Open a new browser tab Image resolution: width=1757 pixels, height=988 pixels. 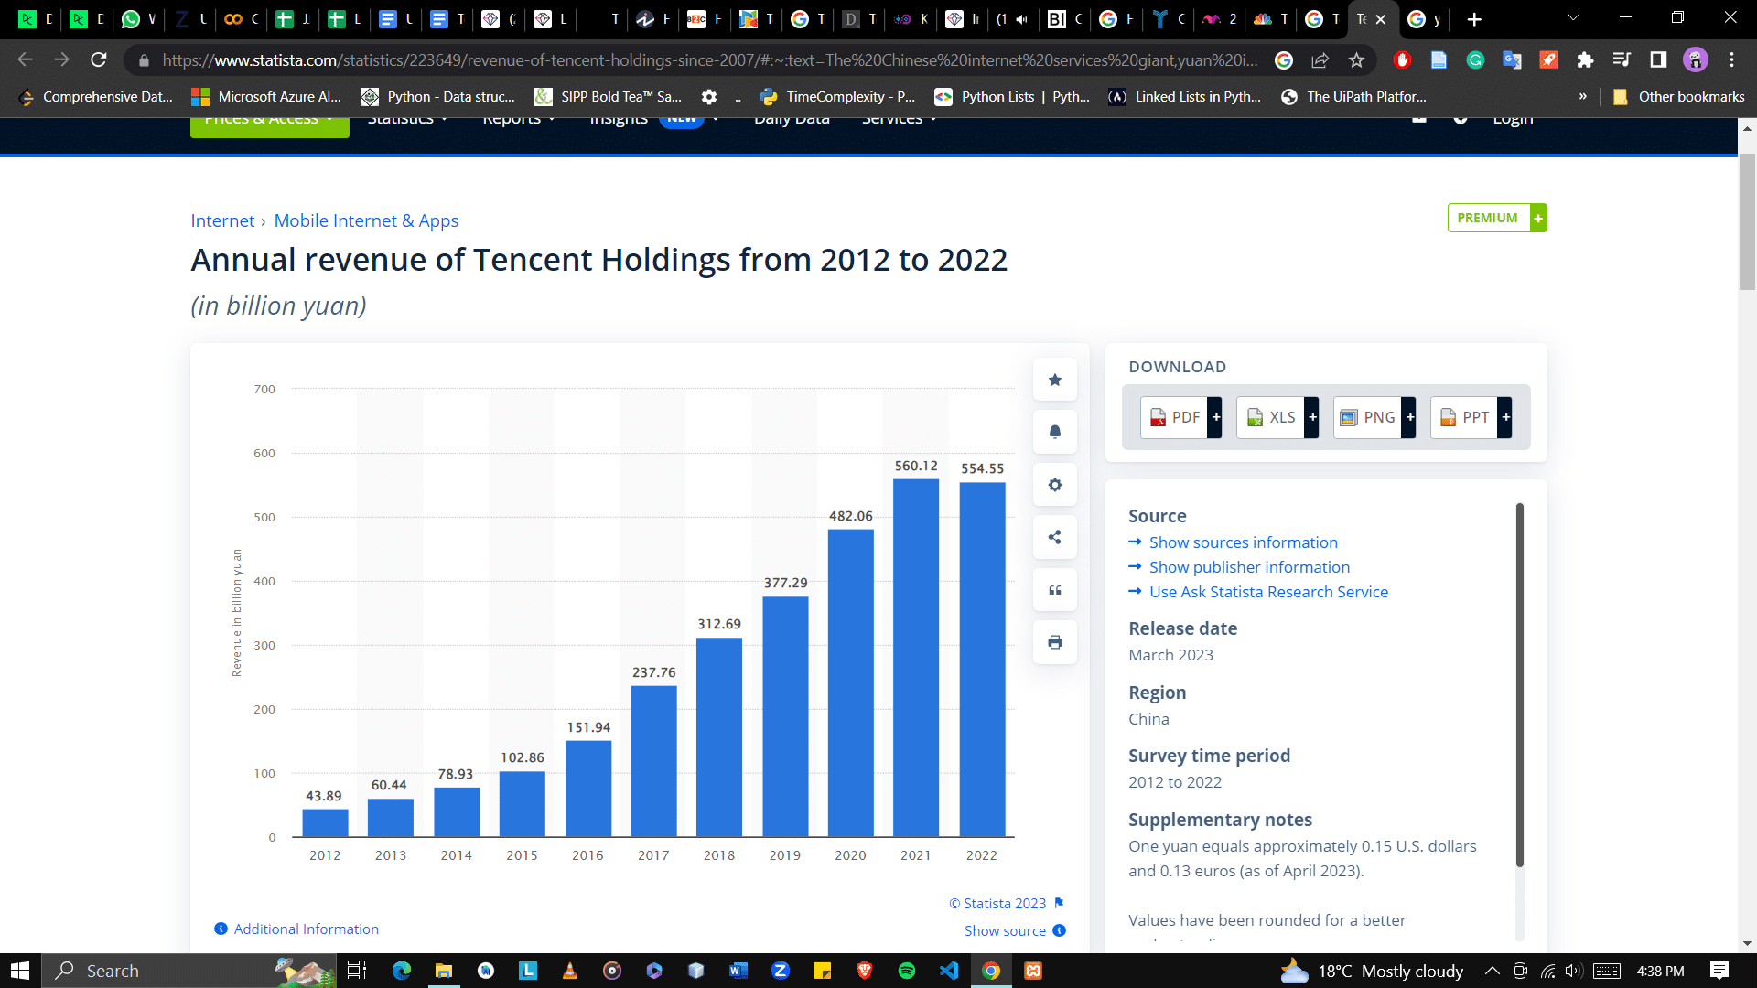1474,19
